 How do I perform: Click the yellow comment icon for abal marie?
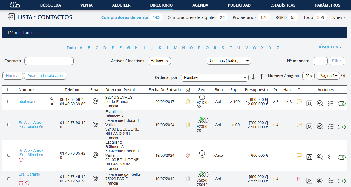coord(299,102)
